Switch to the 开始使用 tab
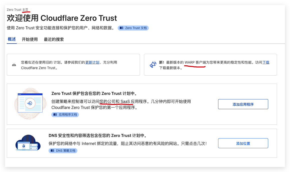Screen dimensions: 290x172 point(30,39)
